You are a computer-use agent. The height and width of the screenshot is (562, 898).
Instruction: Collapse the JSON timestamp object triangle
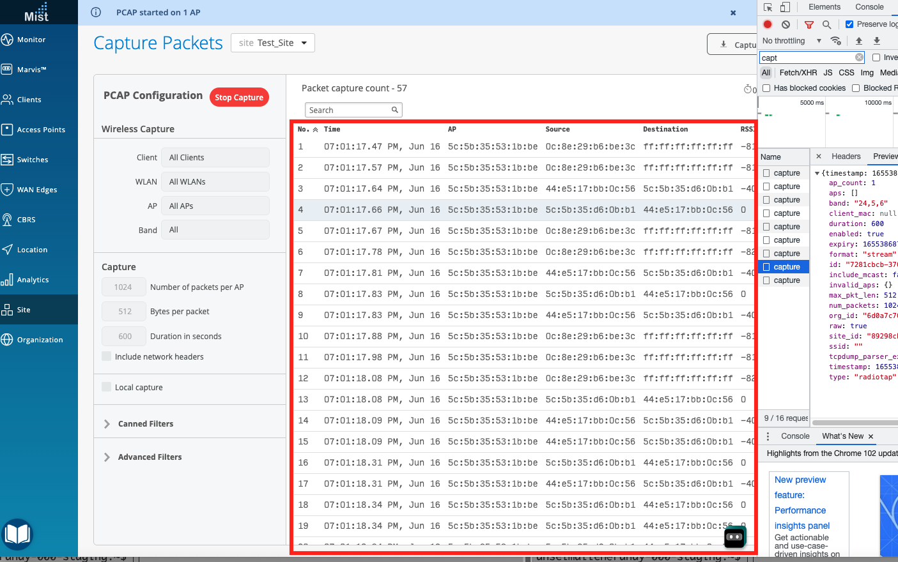click(817, 173)
